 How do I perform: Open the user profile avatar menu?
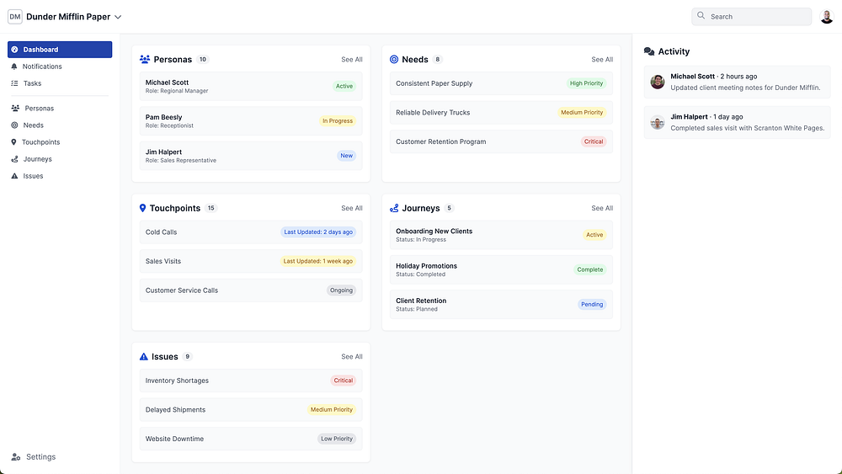point(827,17)
